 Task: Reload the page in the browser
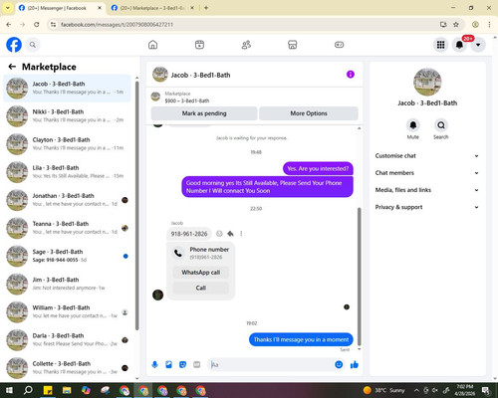pyautogui.click(x=37, y=25)
